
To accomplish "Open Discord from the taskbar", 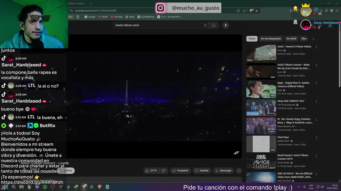I will 37,187.
